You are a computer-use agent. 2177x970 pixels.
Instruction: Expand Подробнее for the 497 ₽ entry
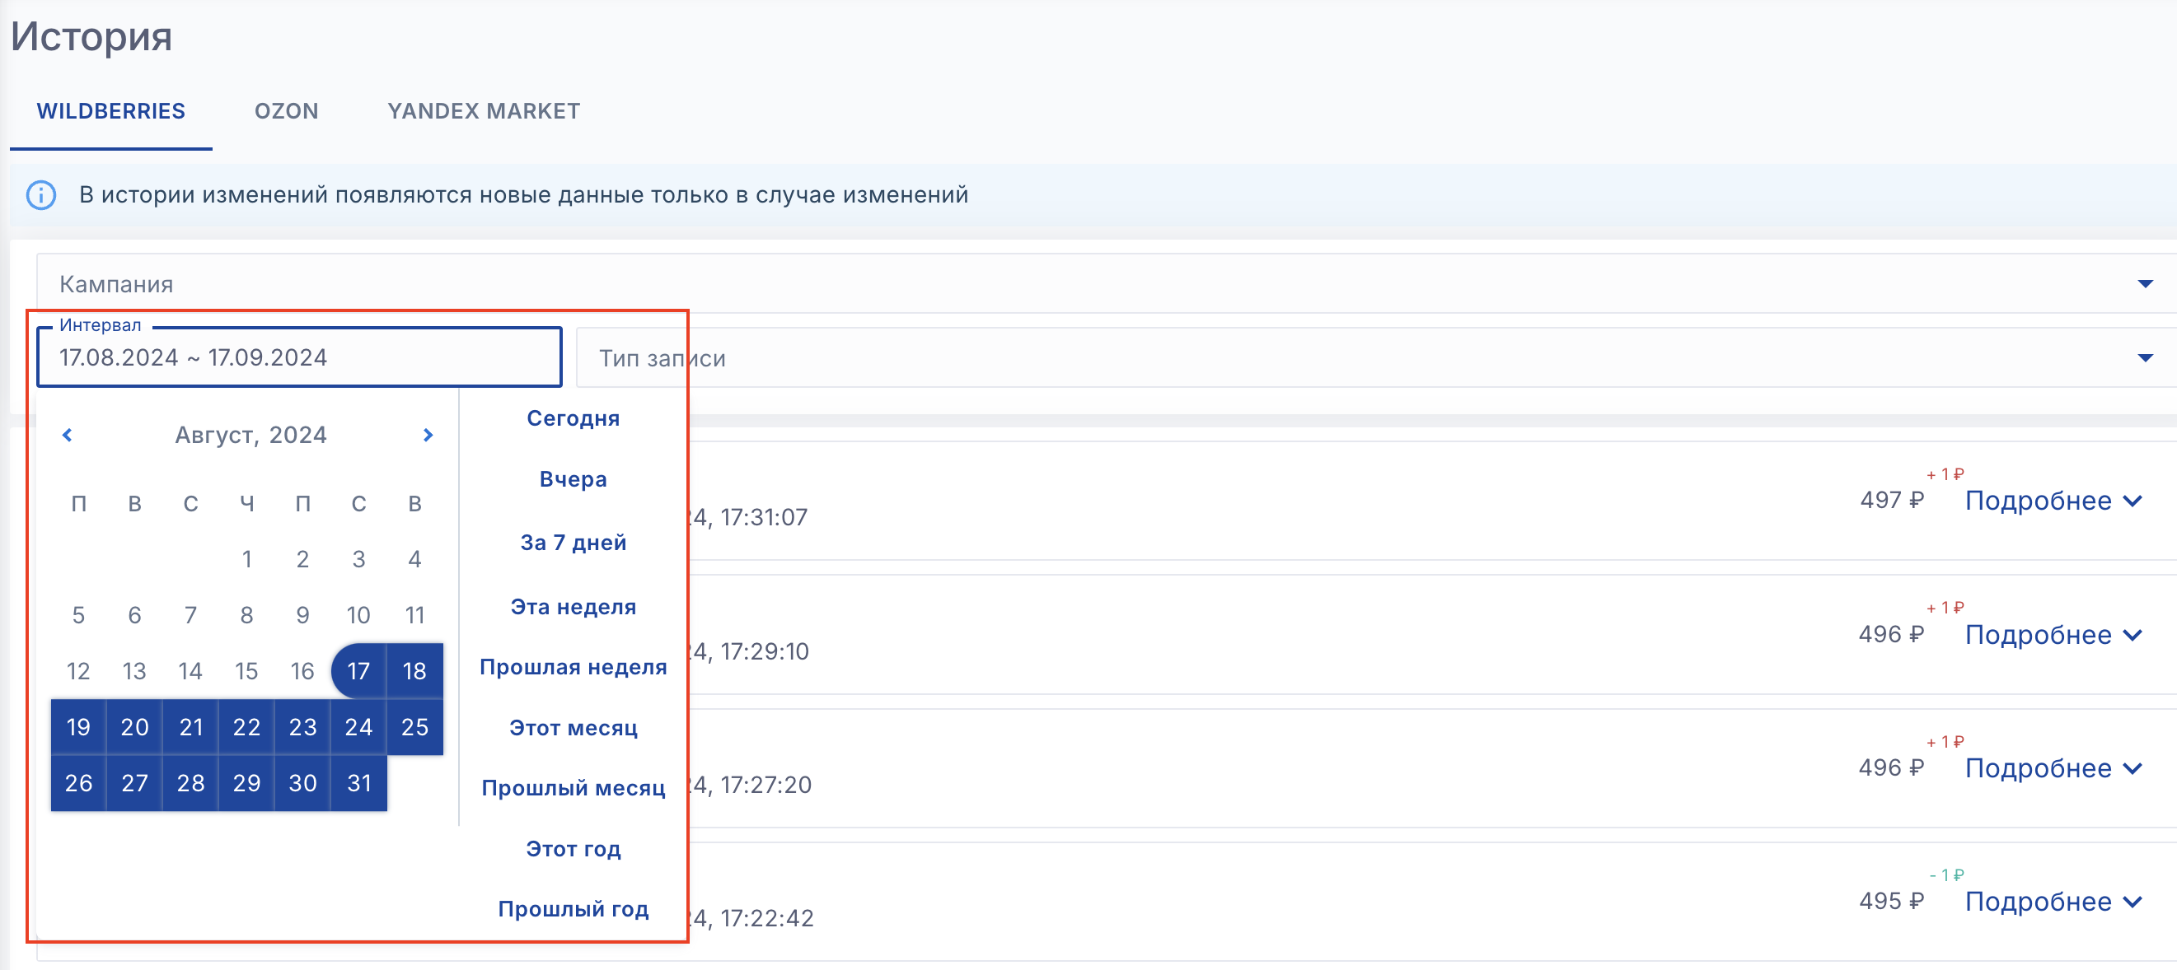tap(2052, 501)
